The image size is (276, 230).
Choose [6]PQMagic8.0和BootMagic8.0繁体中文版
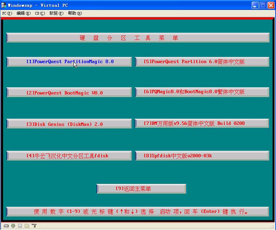(x=202, y=92)
